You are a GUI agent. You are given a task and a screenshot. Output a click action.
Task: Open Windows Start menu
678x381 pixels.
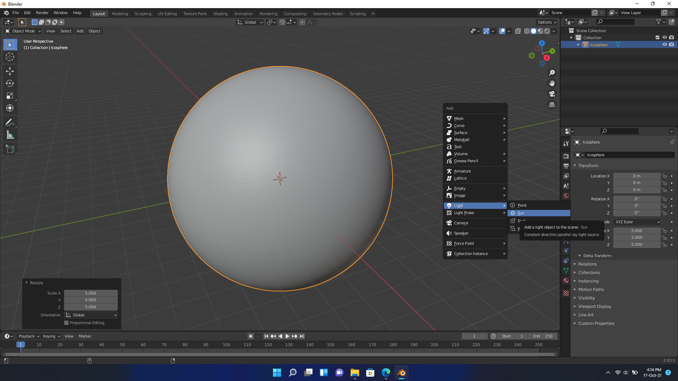click(277, 373)
